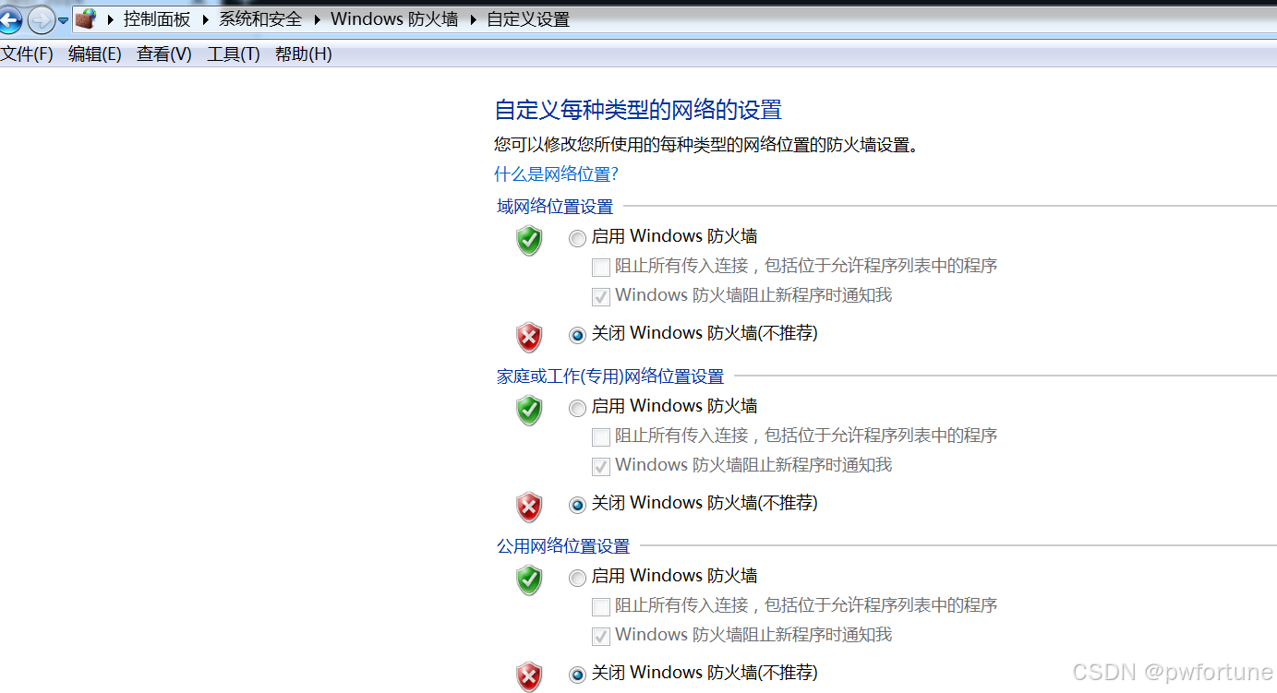The image size is (1277, 693).
Task: Click the firewall brick icon in address bar
Action: [86, 18]
